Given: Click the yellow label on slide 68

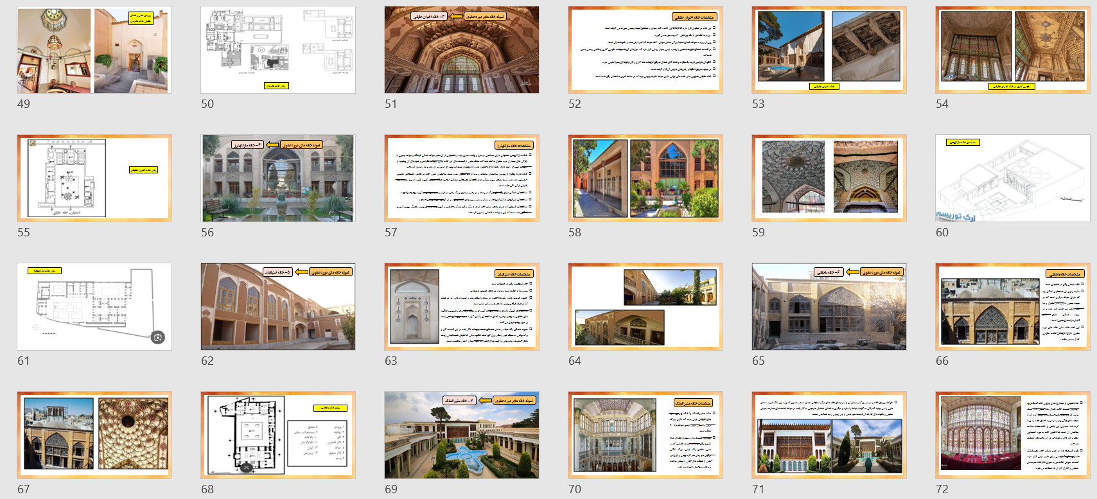Looking at the screenshot, I should pyautogui.click(x=330, y=408).
